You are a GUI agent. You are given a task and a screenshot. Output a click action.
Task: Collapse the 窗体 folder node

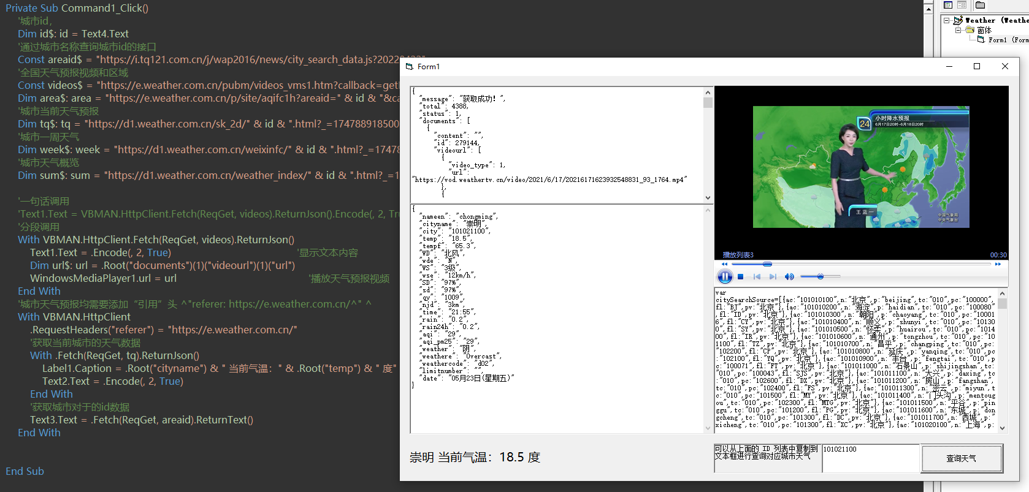958,30
